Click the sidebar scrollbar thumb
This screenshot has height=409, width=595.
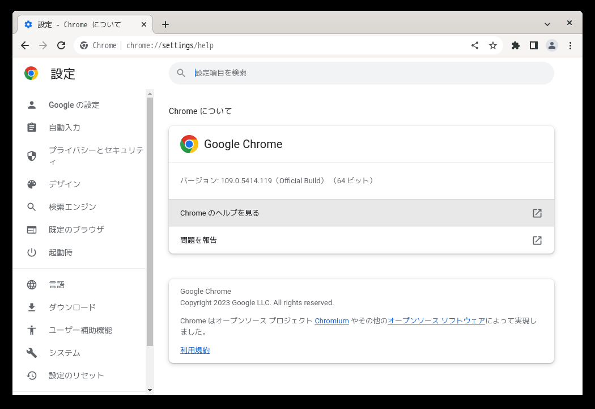(150, 222)
